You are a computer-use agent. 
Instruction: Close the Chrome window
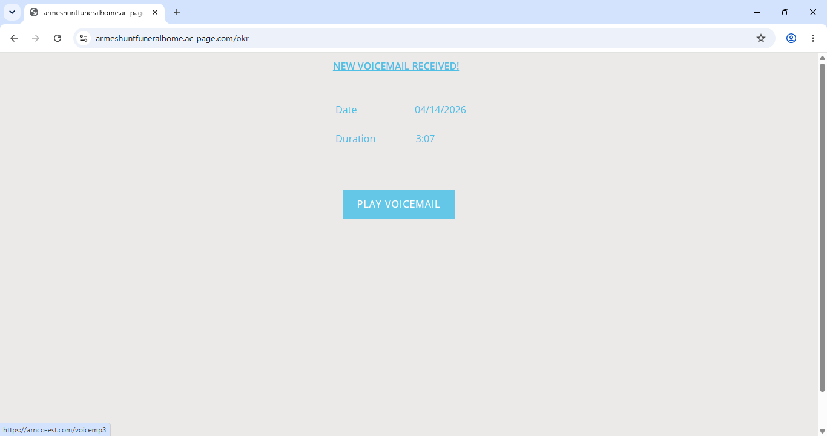813,12
